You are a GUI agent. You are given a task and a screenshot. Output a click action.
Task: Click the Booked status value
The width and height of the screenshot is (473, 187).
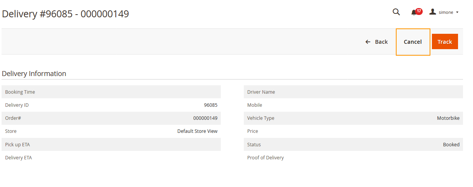[451, 145]
